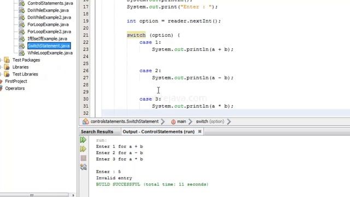Click the arrow after the main breadcrumb

tap(190, 121)
